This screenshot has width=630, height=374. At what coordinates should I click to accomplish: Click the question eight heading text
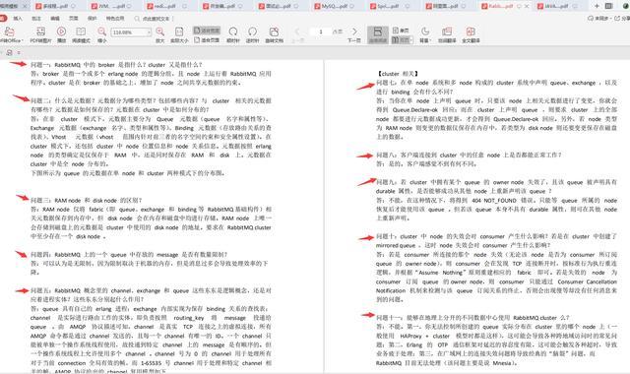point(469,156)
